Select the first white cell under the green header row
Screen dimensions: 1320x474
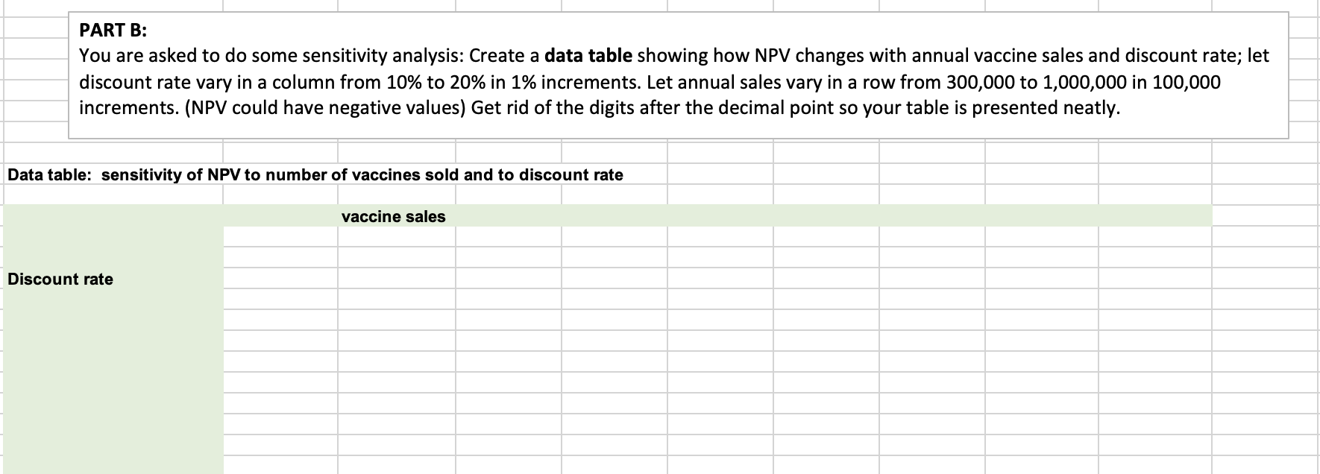tap(280, 237)
